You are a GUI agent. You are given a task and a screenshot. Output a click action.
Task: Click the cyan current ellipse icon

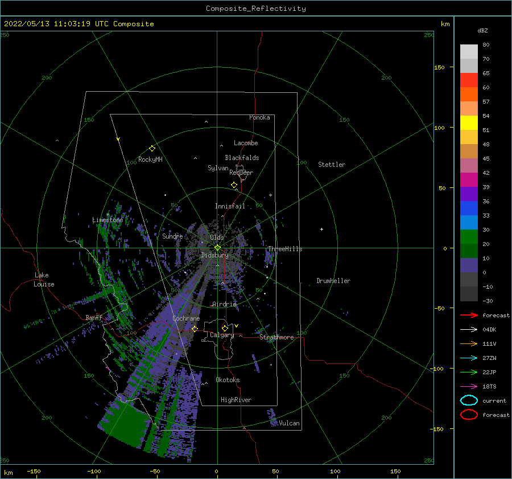(469, 400)
